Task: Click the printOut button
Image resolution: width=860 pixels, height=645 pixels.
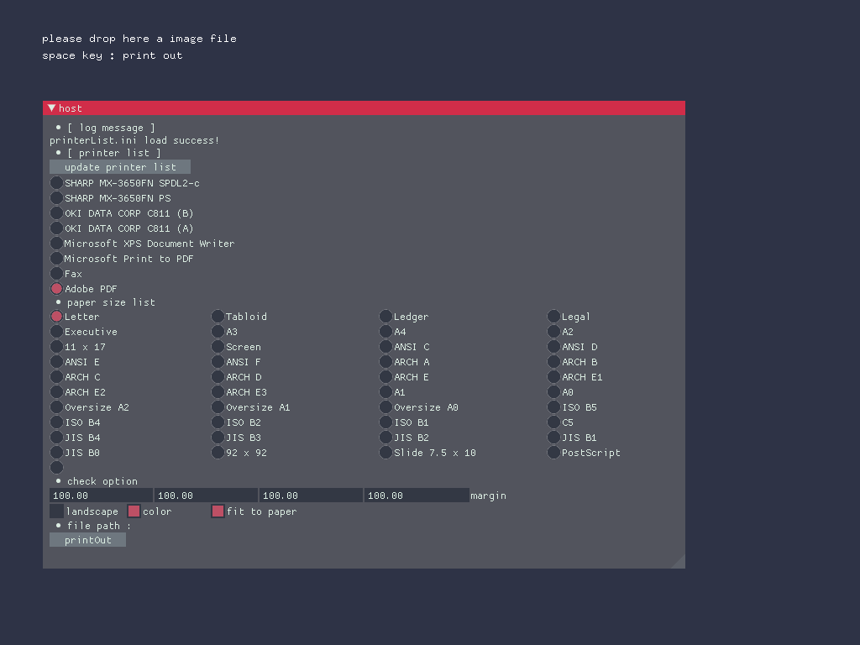Action: (x=87, y=540)
